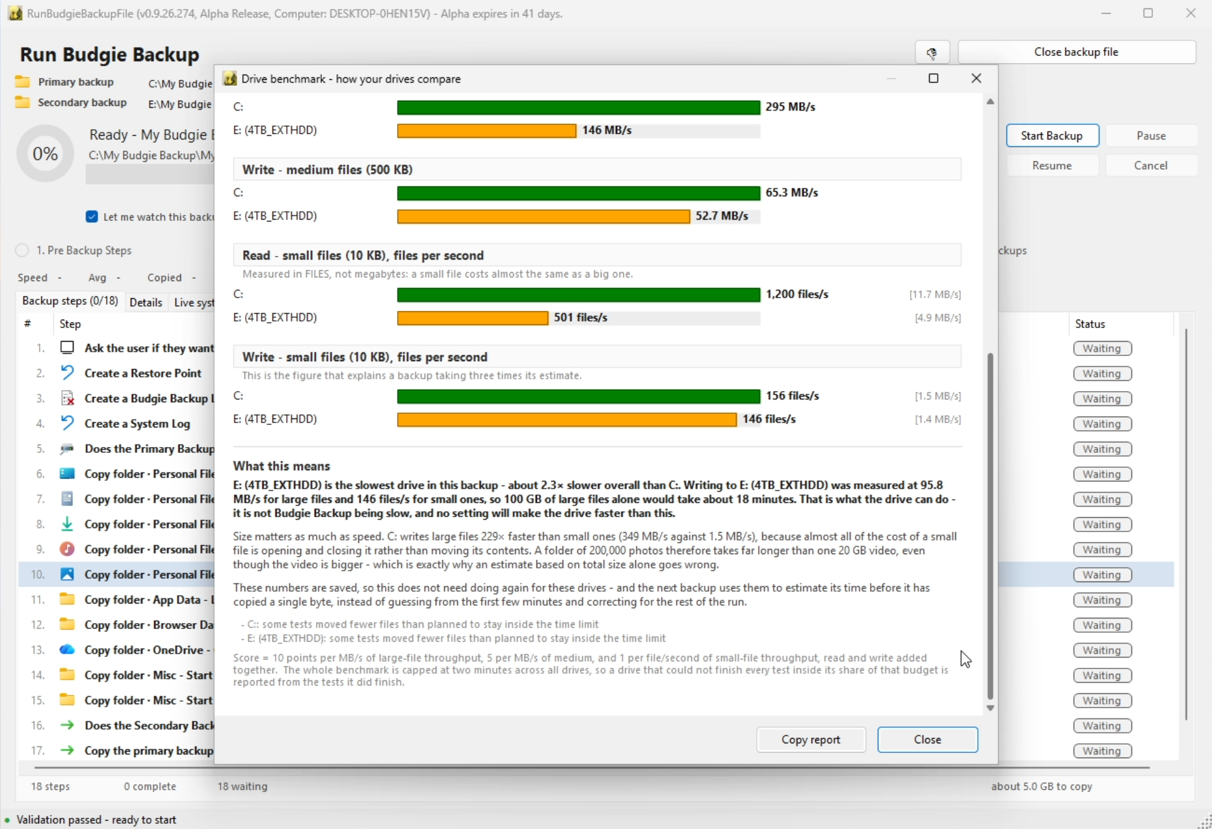Open the Live system tab

(193, 303)
